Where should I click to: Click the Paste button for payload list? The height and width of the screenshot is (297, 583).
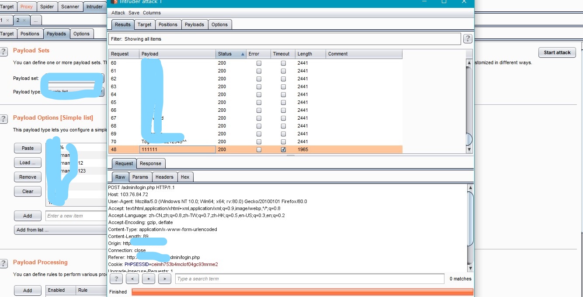(28, 148)
